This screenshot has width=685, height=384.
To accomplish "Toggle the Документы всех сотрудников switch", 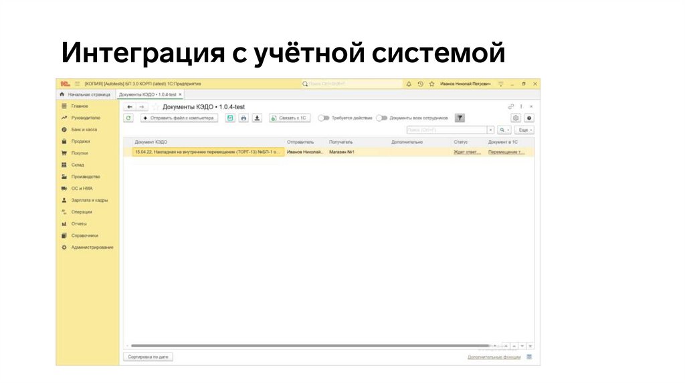I will click(382, 118).
